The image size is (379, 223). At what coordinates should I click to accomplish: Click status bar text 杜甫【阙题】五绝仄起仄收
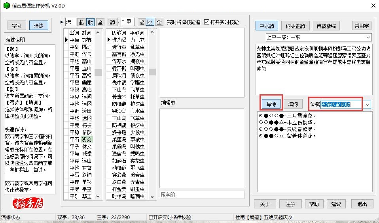coord(264,217)
